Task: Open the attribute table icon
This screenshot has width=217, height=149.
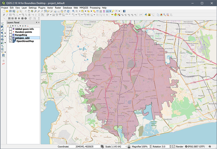Action: (97, 11)
